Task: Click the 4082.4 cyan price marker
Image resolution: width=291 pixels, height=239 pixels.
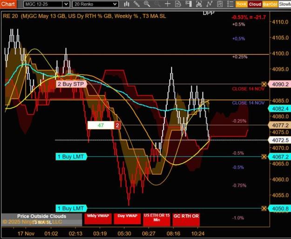Action: point(280,109)
